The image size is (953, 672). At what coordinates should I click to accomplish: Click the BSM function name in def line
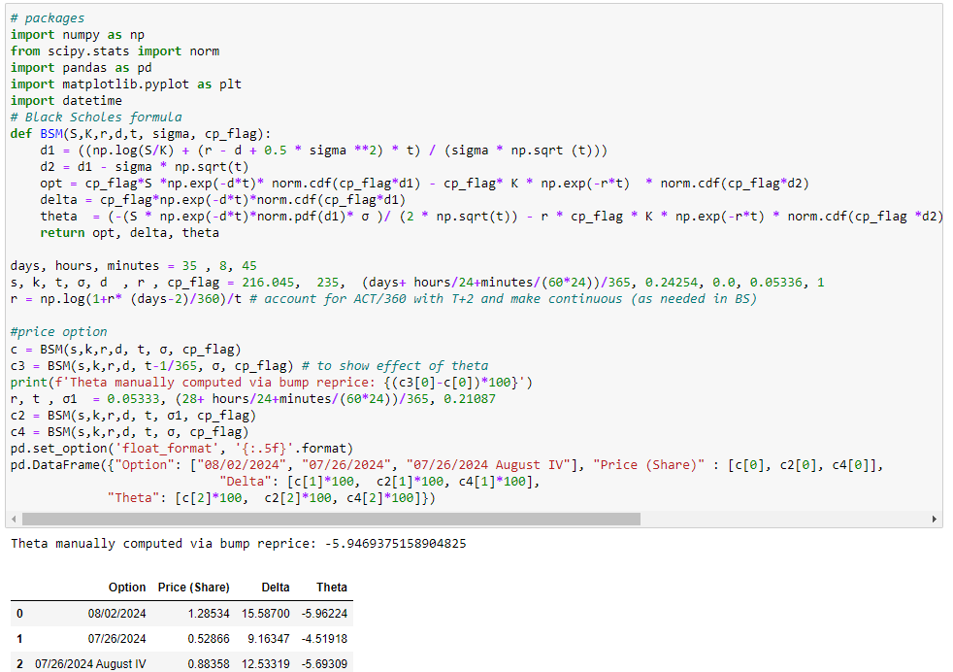[x=51, y=133]
